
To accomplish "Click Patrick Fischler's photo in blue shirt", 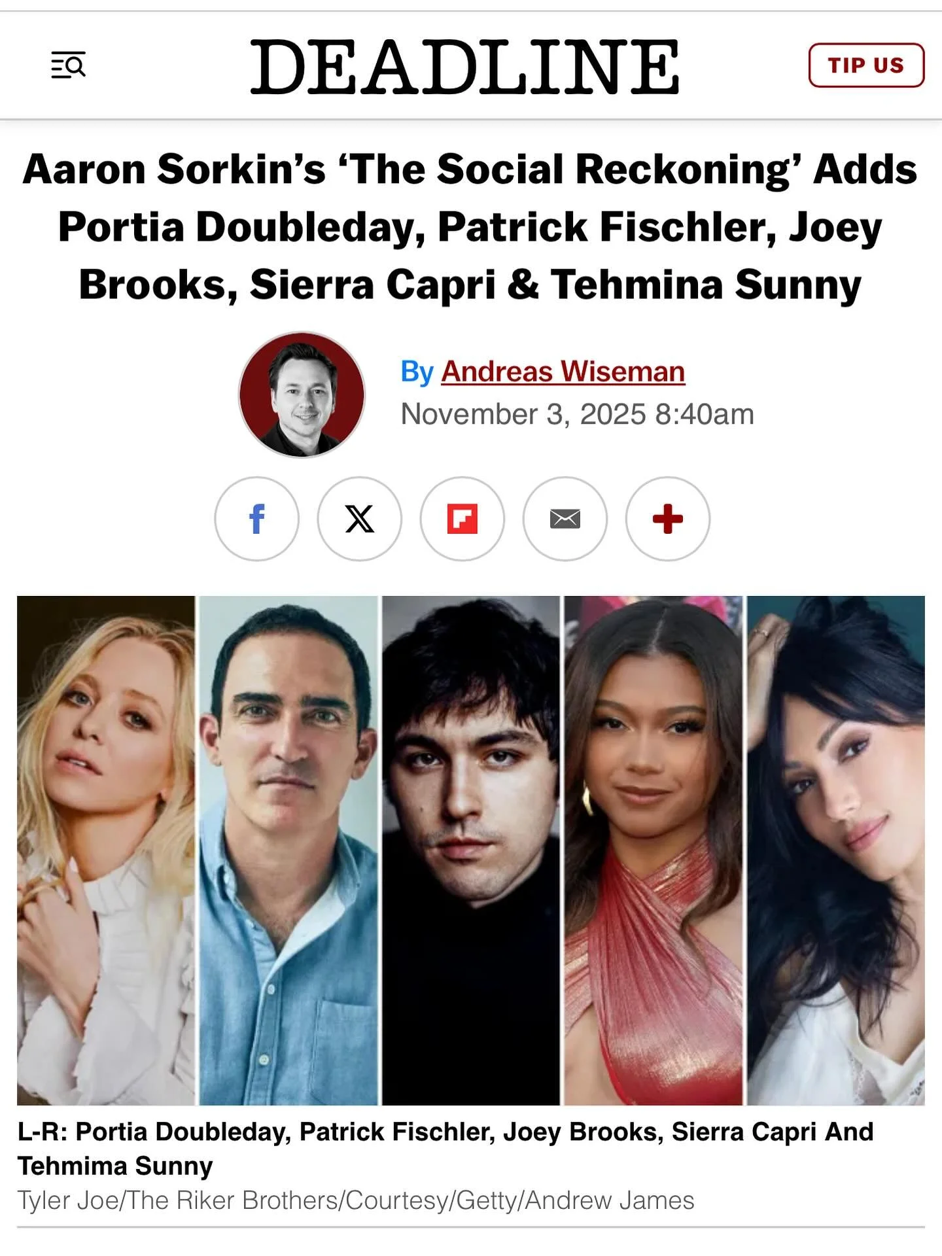I will click(288, 850).
